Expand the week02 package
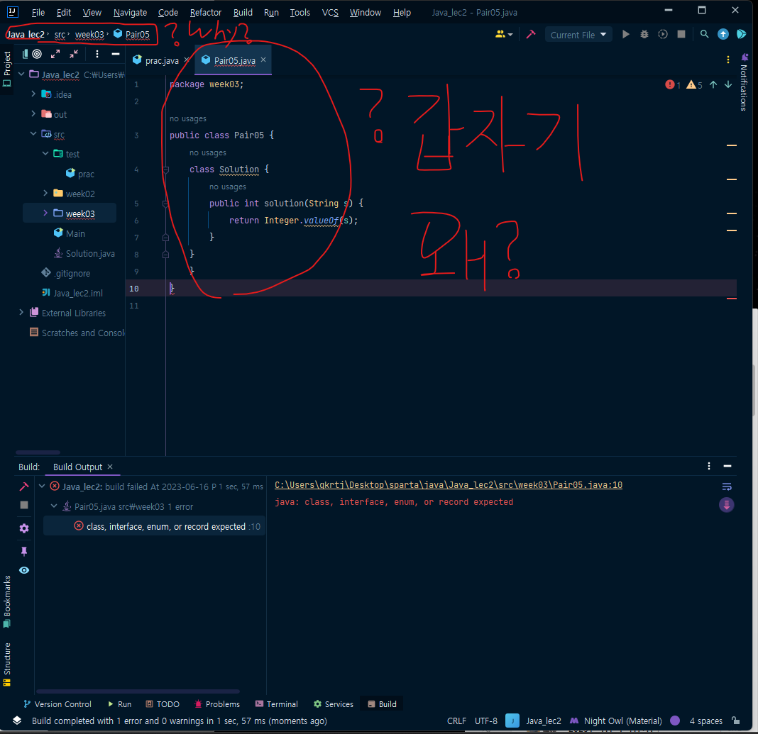The height and width of the screenshot is (734, 758). click(x=45, y=193)
